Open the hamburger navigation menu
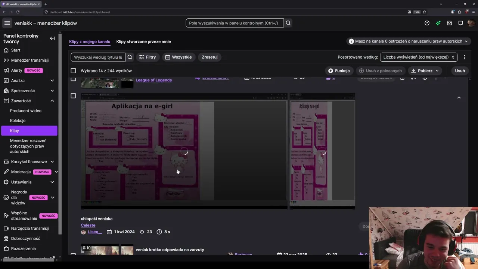The height and width of the screenshot is (269, 478). [7, 23]
